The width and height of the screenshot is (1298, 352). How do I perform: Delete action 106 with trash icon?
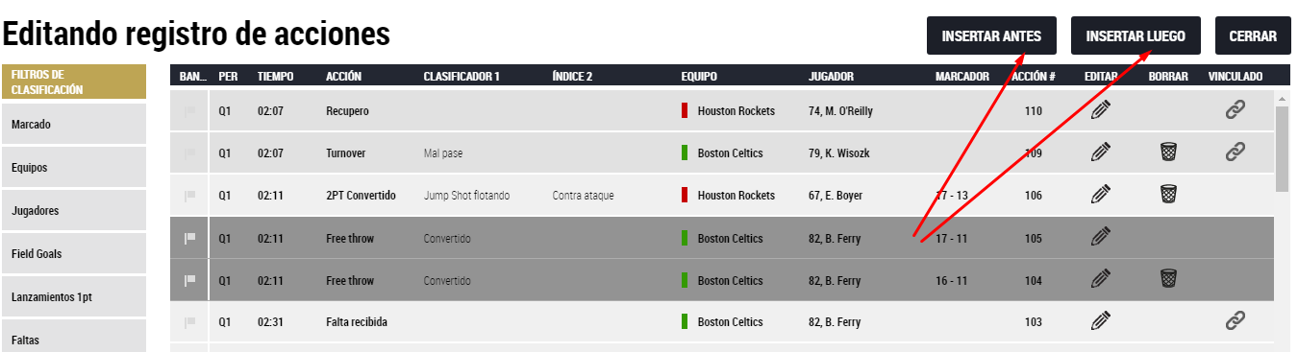click(x=1168, y=195)
